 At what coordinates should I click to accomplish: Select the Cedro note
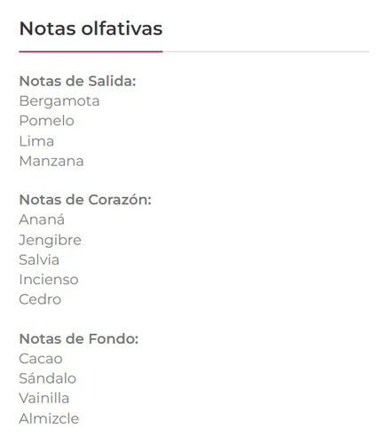pyautogui.click(x=40, y=299)
